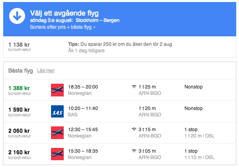Click the blue down-arrow circle icon
This screenshot has height=167, width=239.
(17, 16)
